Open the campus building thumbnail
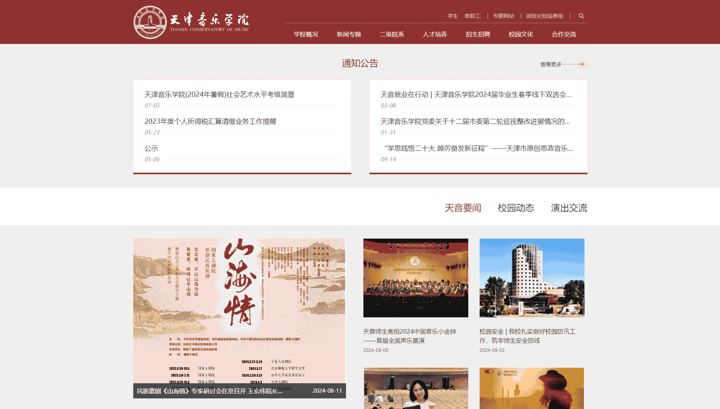 point(532,278)
